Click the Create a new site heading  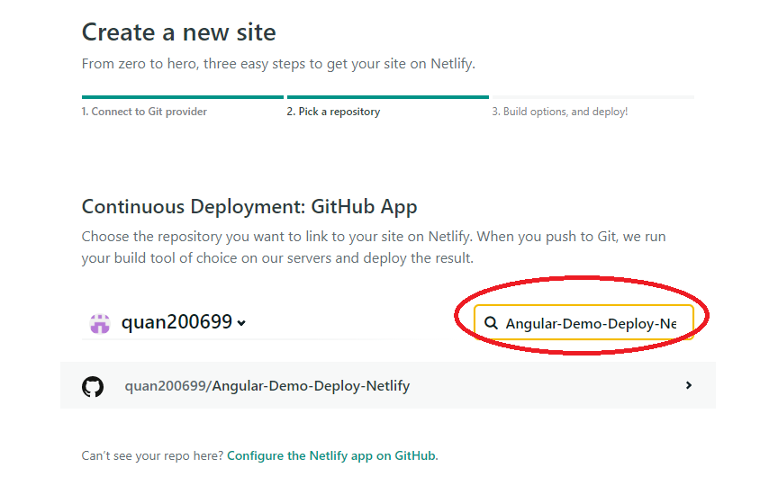178,32
